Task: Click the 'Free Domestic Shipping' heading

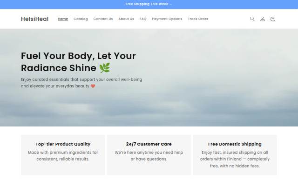Action: (235, 144)
